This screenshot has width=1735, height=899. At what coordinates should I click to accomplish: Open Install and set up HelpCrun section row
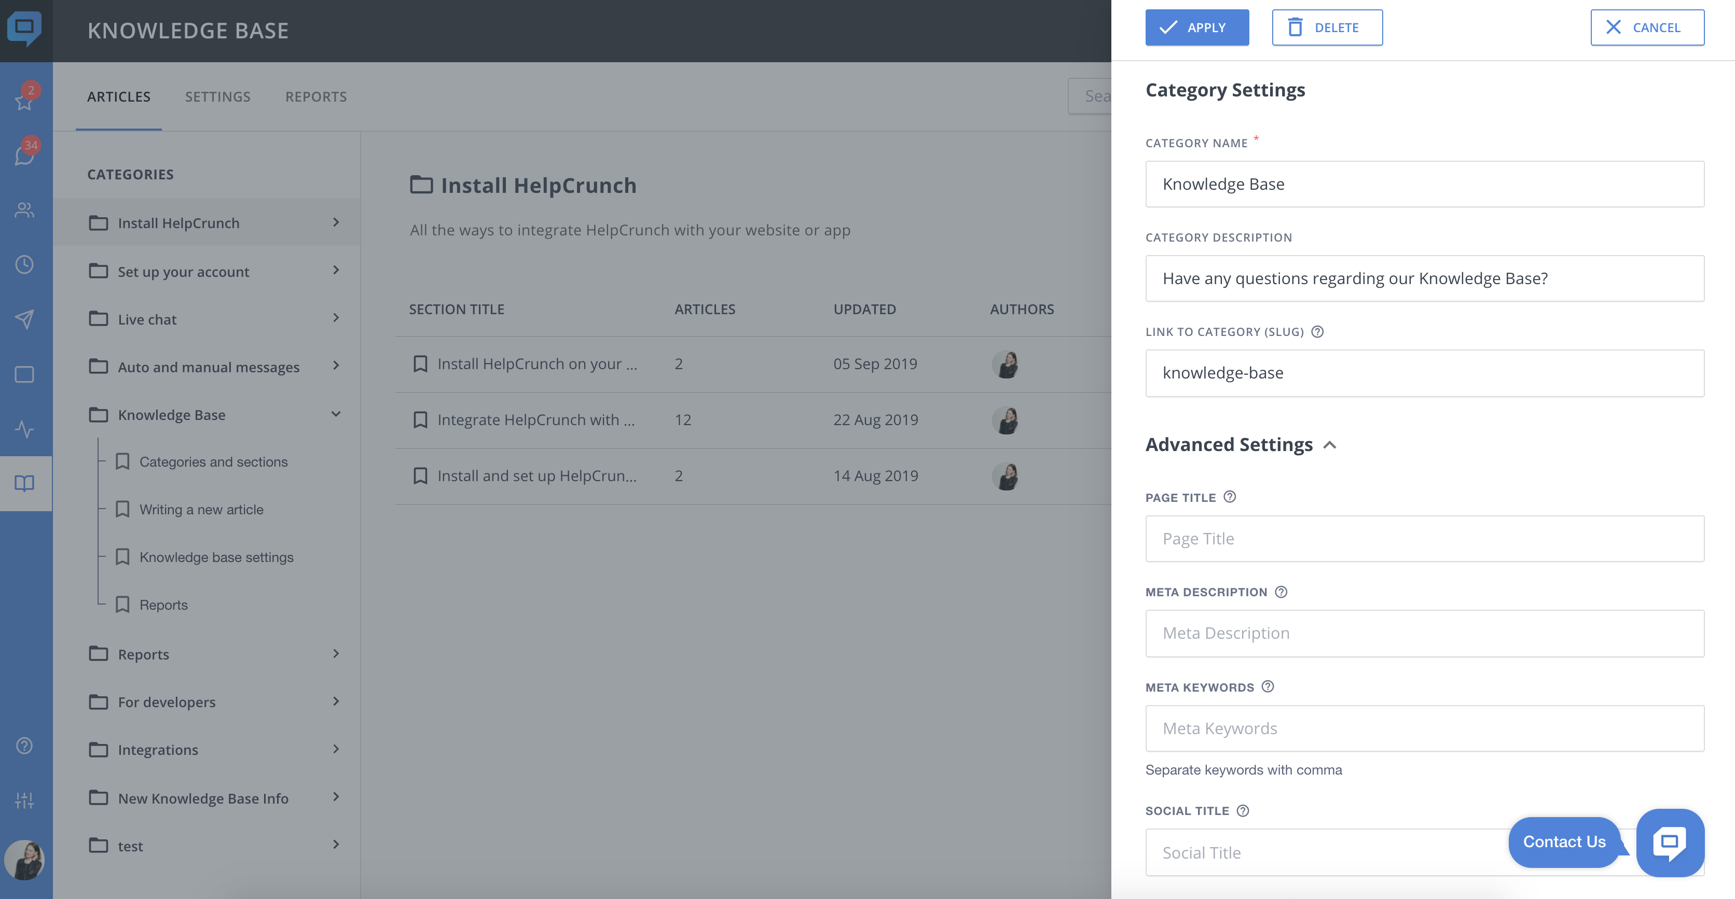click(x=753, y=476)
